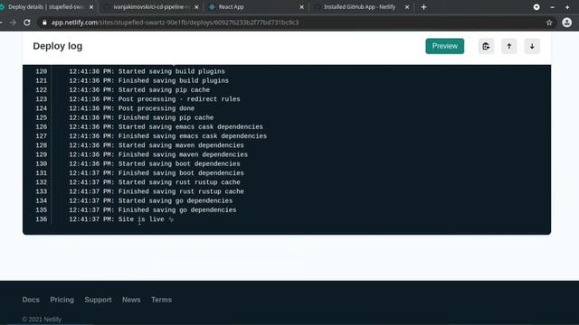Select line 134 Started saving go dependencies
This screenshot has height=325, width=579.
[x=151, y=200]
